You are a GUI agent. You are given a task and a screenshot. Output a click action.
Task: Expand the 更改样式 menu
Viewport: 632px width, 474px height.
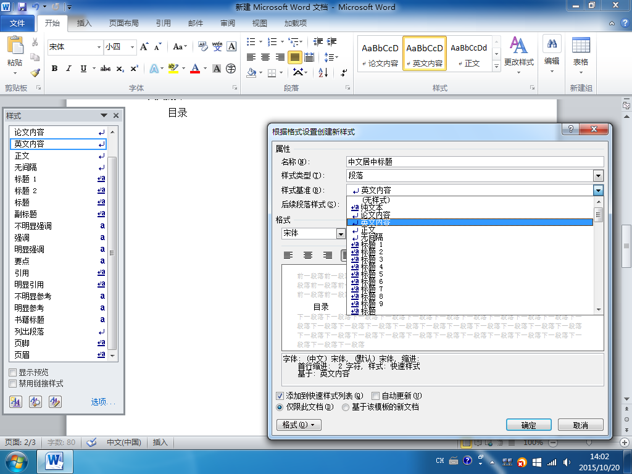518,56
